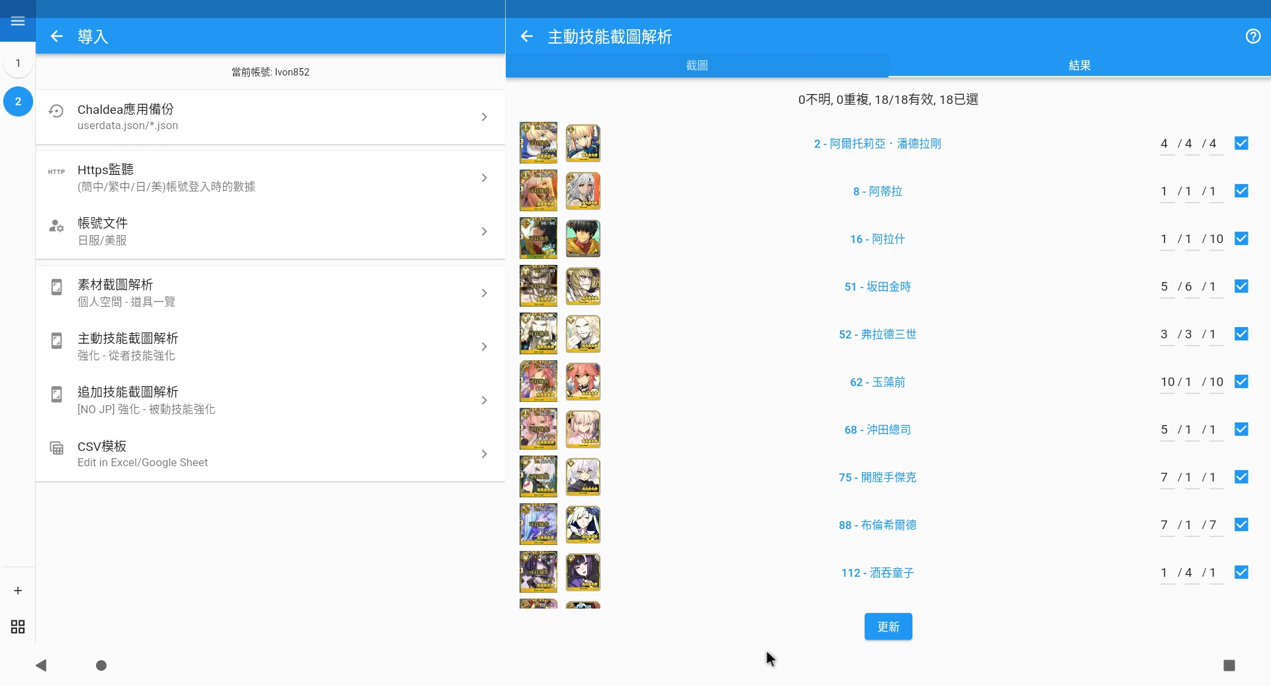
Task: Click 阿爾托莉亞·潘德拉剛 servant avatar icon
Action: tap(583, 143)
